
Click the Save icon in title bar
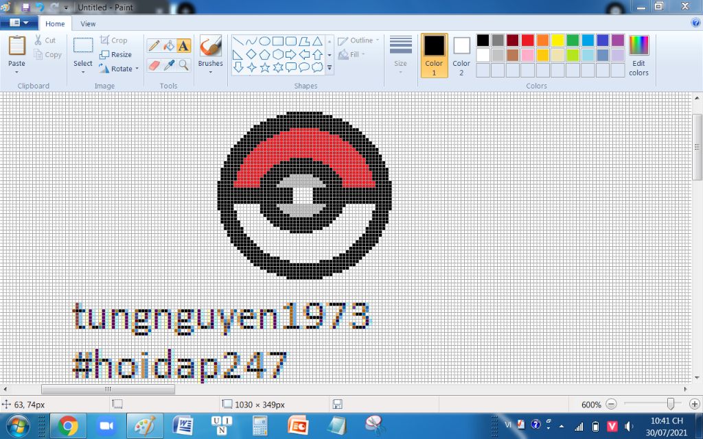(x=25, y=8)
